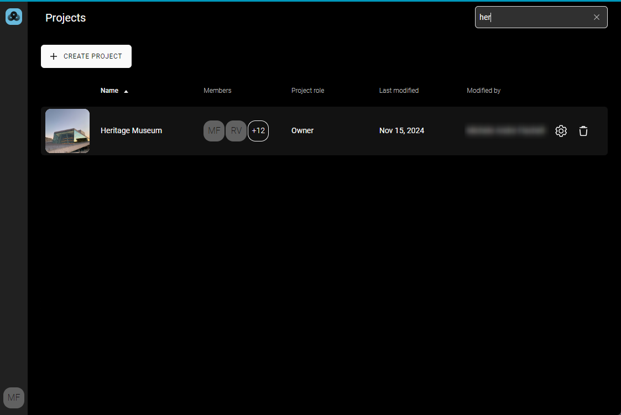Sort by the Project role column header
The width and height of the screenshot is (621, 415).
pos(307,91)
